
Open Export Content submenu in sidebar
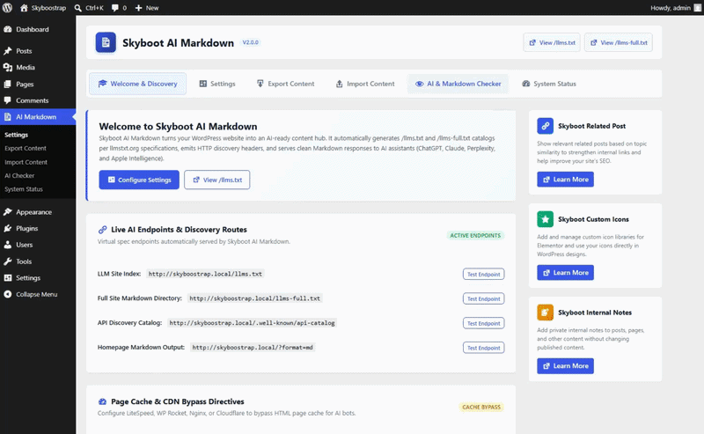click(x=26, y=148)
